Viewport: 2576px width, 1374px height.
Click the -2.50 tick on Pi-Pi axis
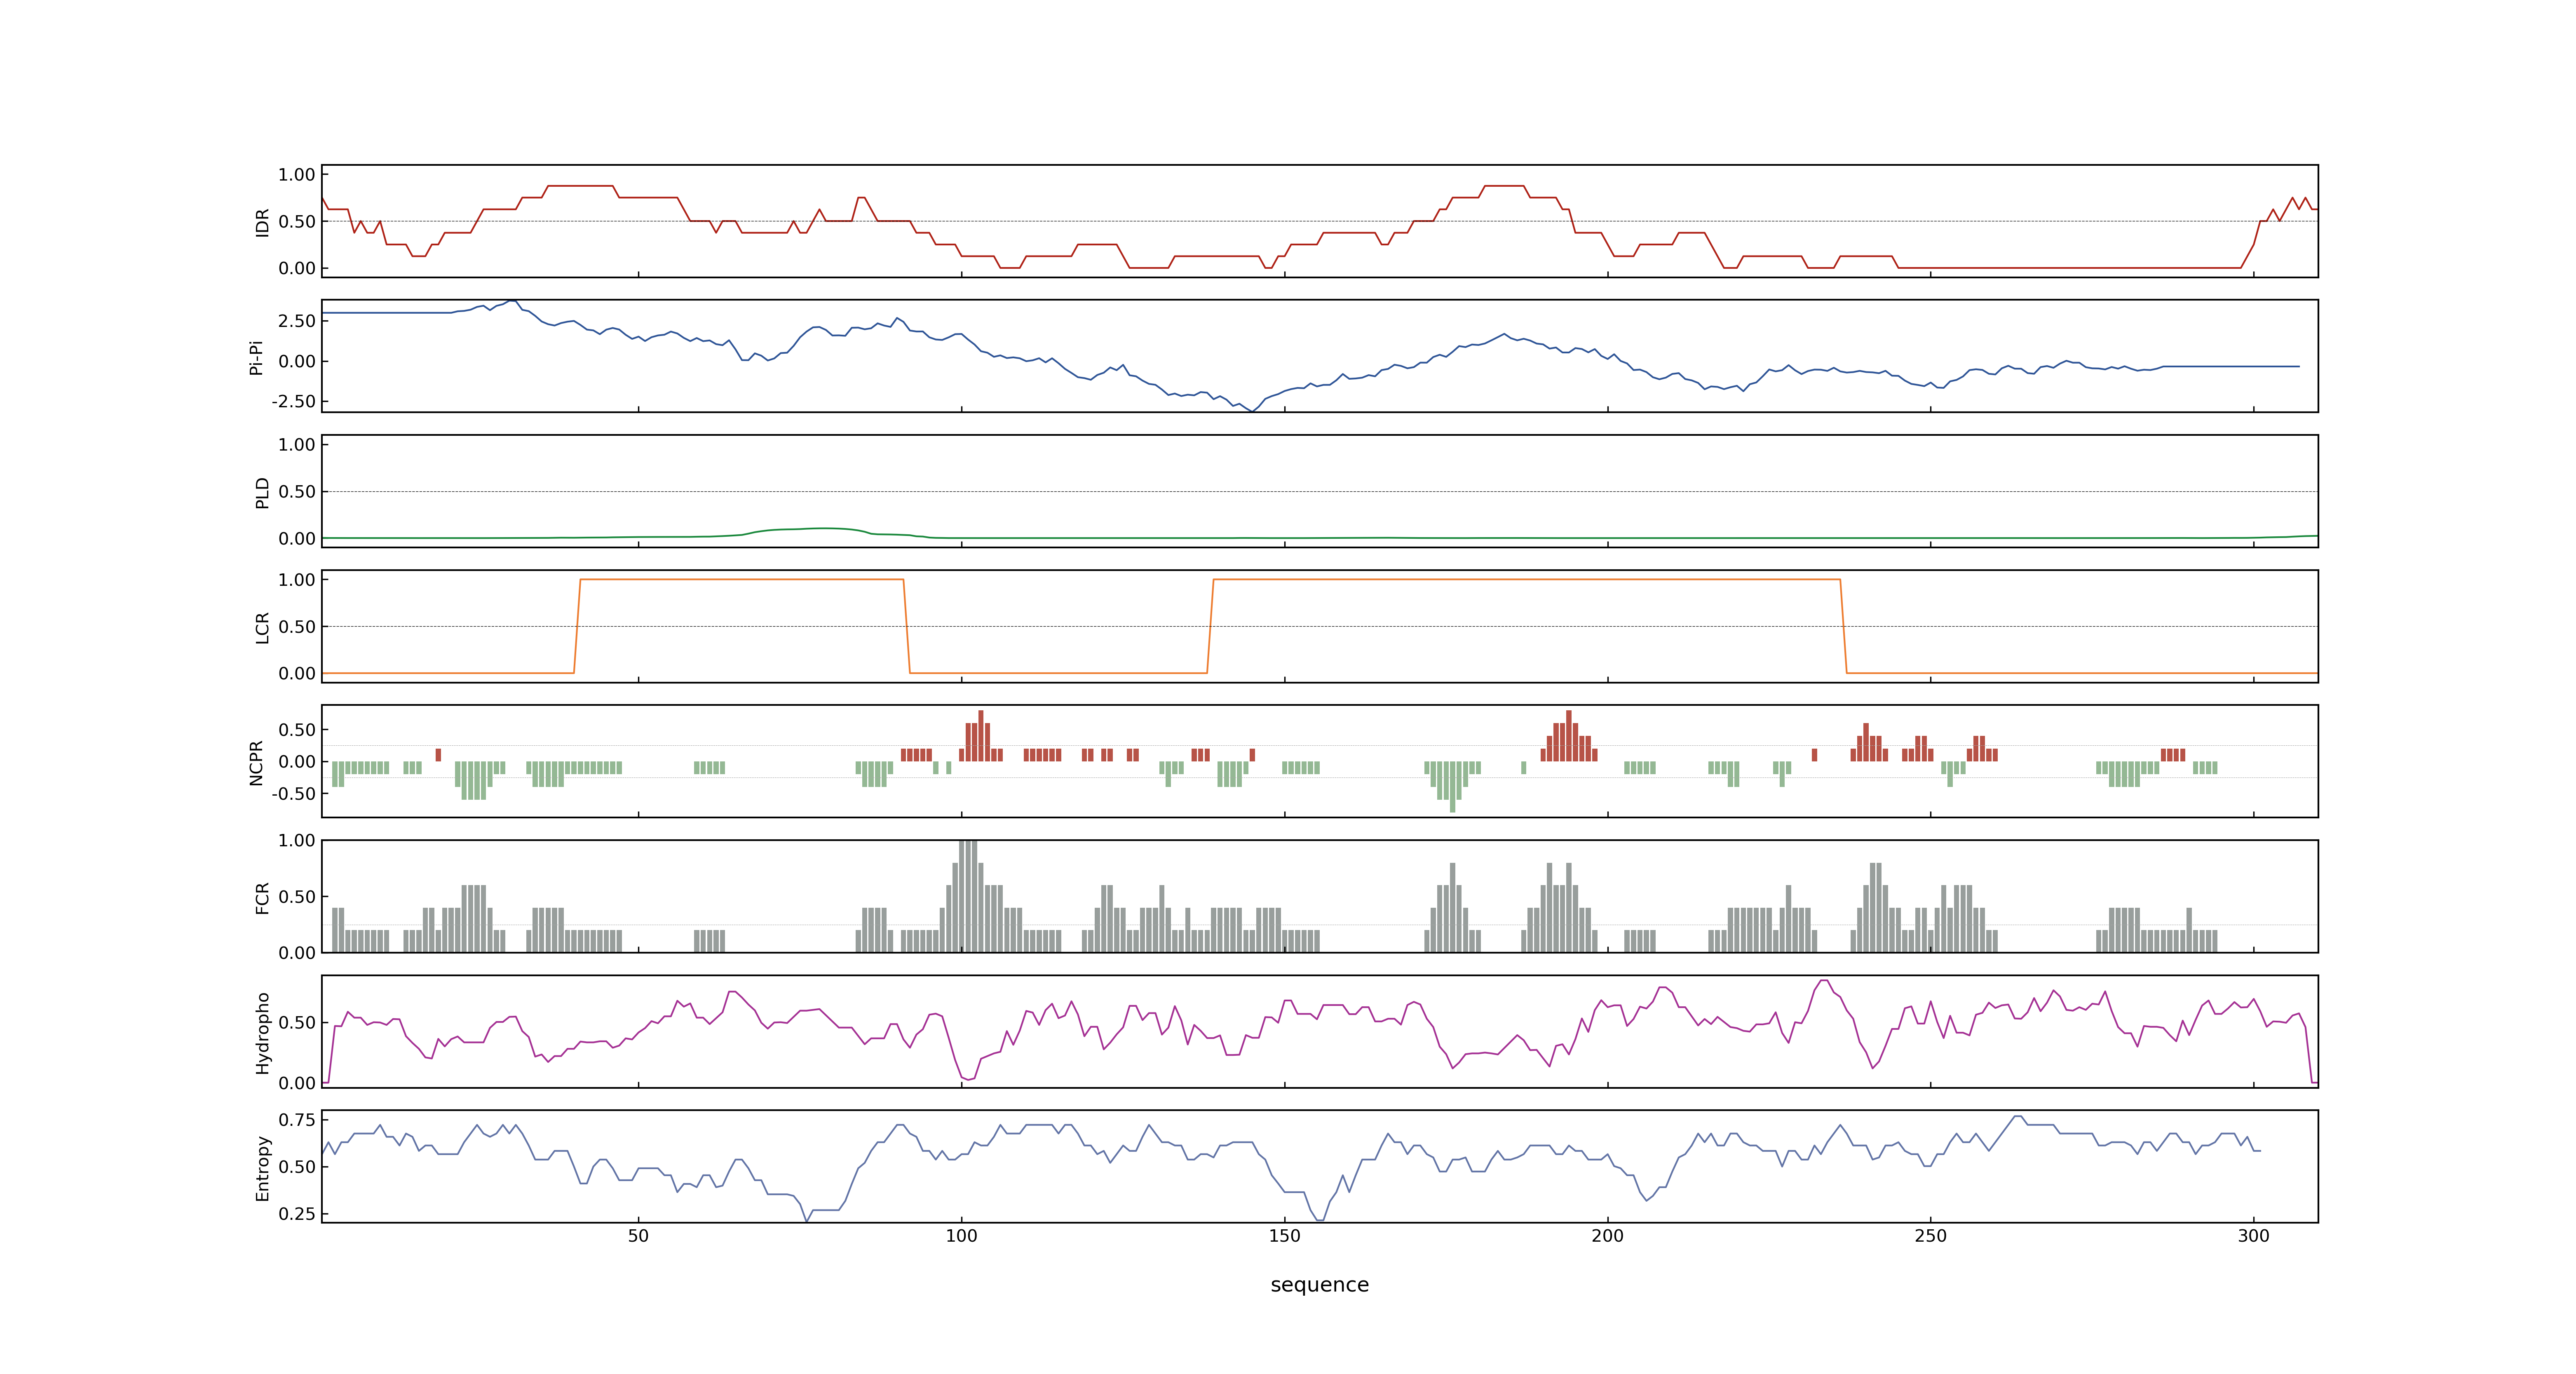click(x=293, y=401)
